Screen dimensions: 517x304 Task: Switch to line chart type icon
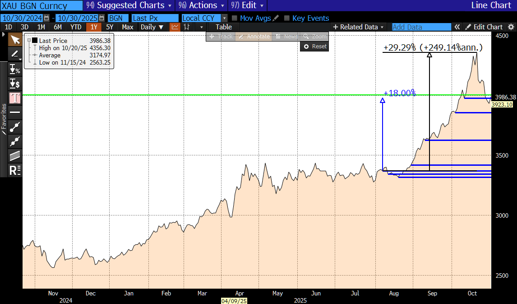[175, 27]
